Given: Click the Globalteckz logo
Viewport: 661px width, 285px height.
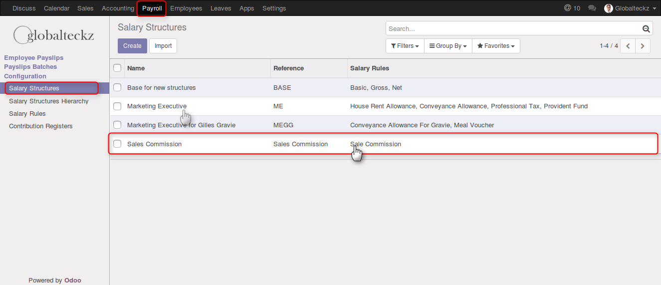Looking at the screenshot, I should coord(54,35).
